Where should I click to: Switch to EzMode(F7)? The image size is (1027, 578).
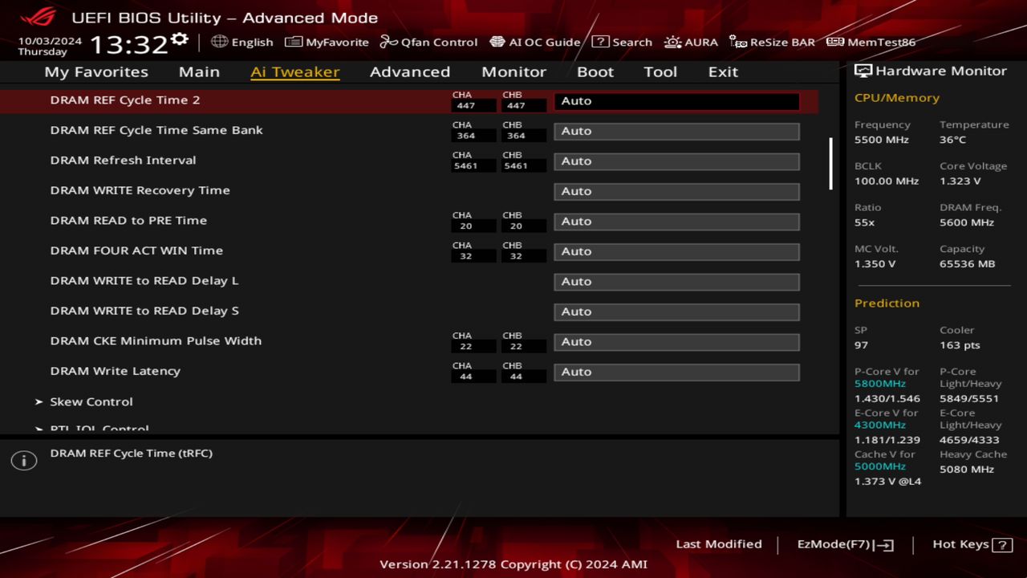point(846,544)
